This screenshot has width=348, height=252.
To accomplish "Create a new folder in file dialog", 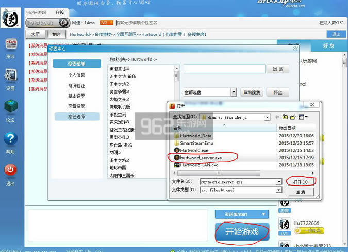I will (293, 117).
